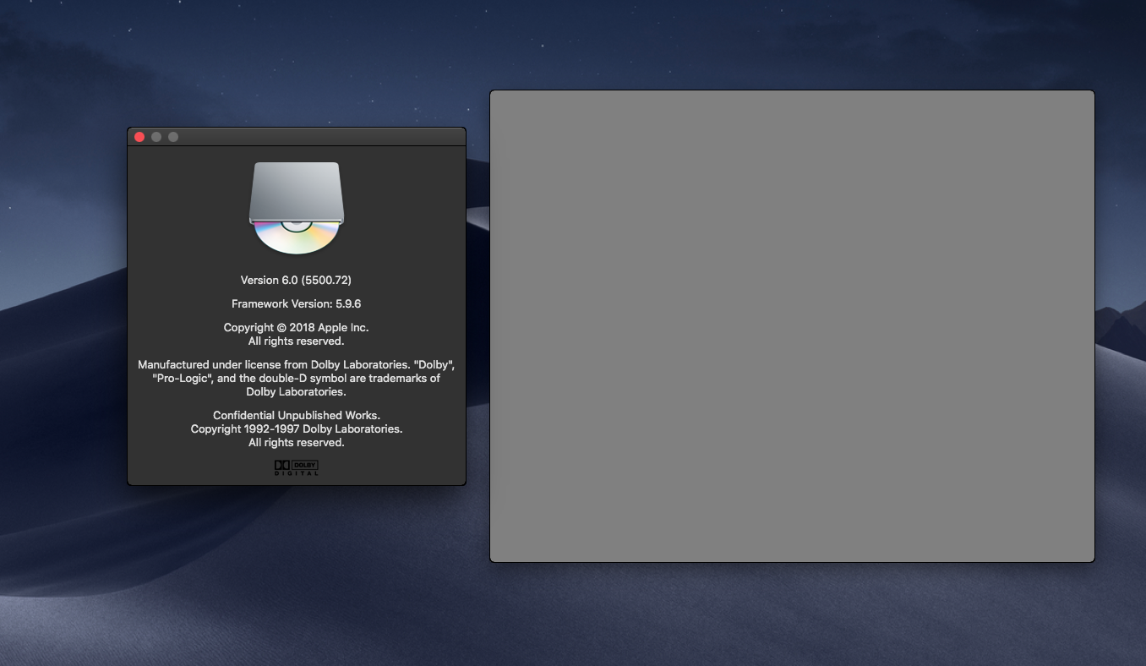Click the Copyright 1992-1997 Dolby Laboratories line

[x=297, y=429]
